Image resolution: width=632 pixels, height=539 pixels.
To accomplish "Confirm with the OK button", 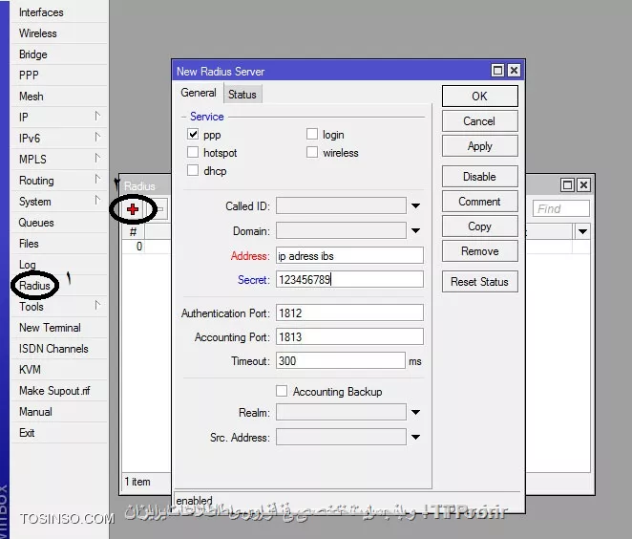I will [x=479, y=96].
